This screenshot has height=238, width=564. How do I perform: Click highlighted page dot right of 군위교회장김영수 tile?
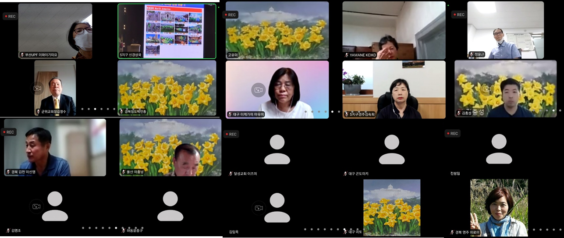tap(95, 109)
